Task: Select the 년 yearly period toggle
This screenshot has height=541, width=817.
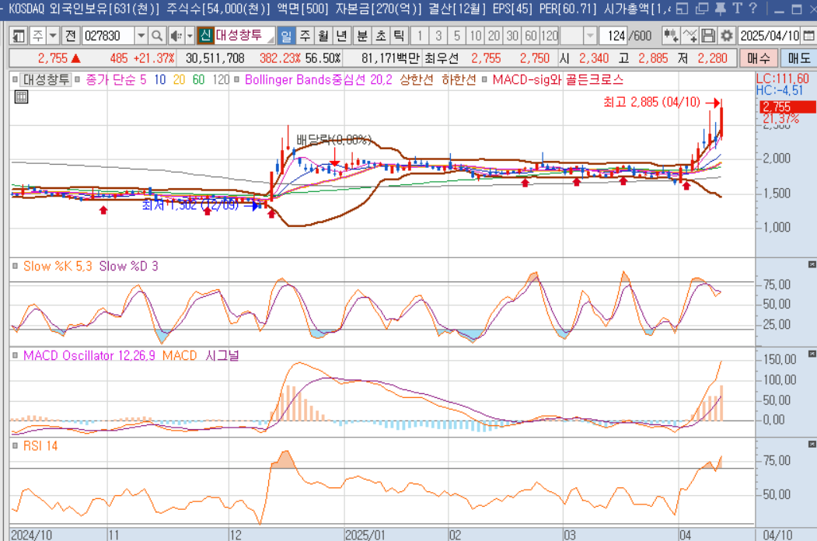Action: pyautogui.click(x=342, y=36)
